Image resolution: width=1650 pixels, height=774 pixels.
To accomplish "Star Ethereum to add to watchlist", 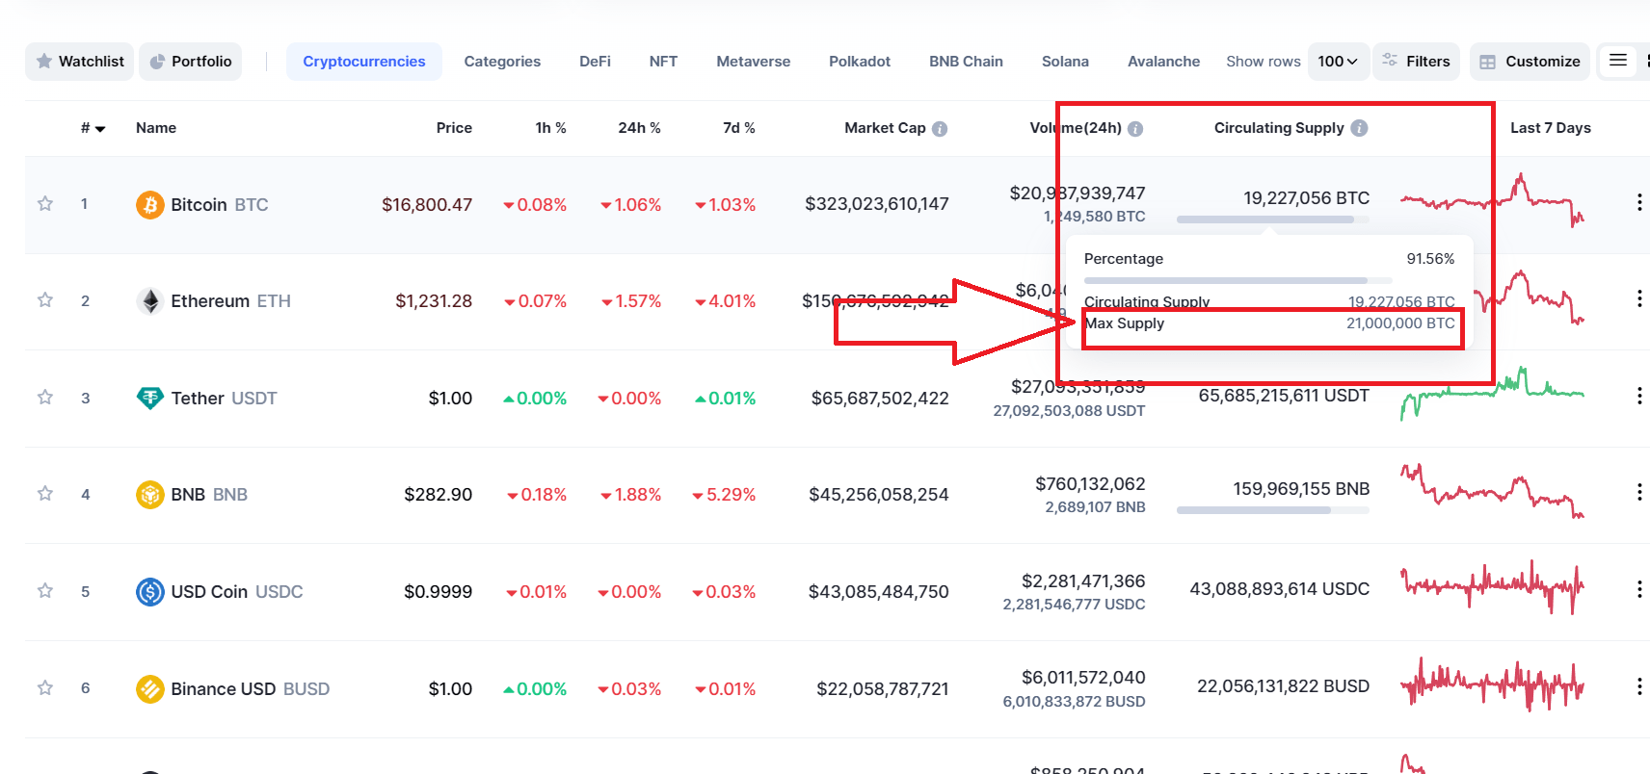I will pos(45,299).
